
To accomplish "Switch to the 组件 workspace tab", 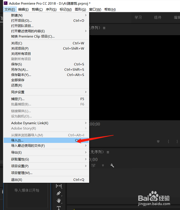I will pyautogui.click(x=158, y=17).
